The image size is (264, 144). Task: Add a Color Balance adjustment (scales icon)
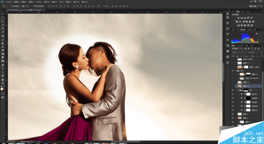pos(240,21)
